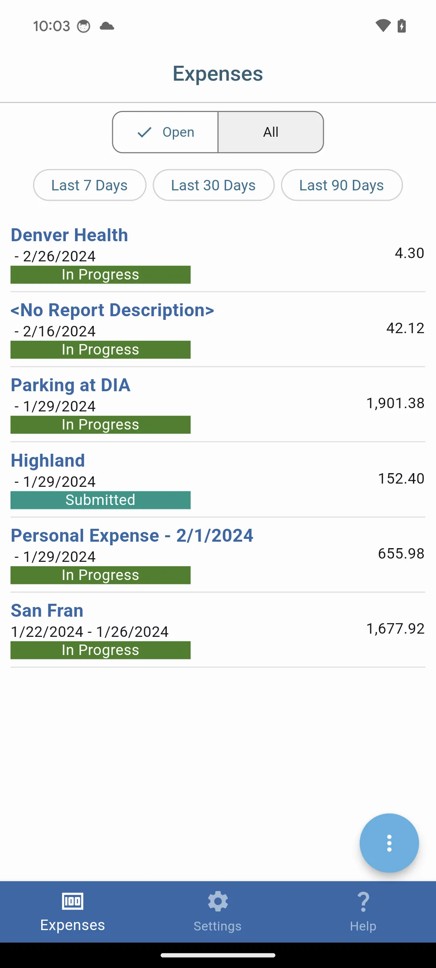
Task: Tap the battery charging icon
Action: 402,26
